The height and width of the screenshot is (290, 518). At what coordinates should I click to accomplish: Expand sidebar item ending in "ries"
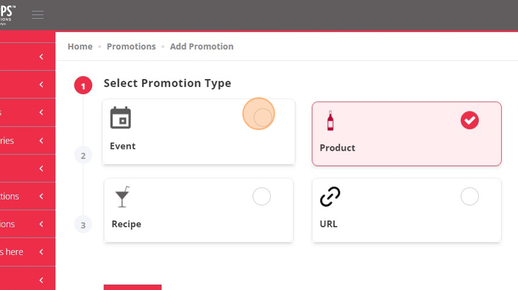coord(28,140)
